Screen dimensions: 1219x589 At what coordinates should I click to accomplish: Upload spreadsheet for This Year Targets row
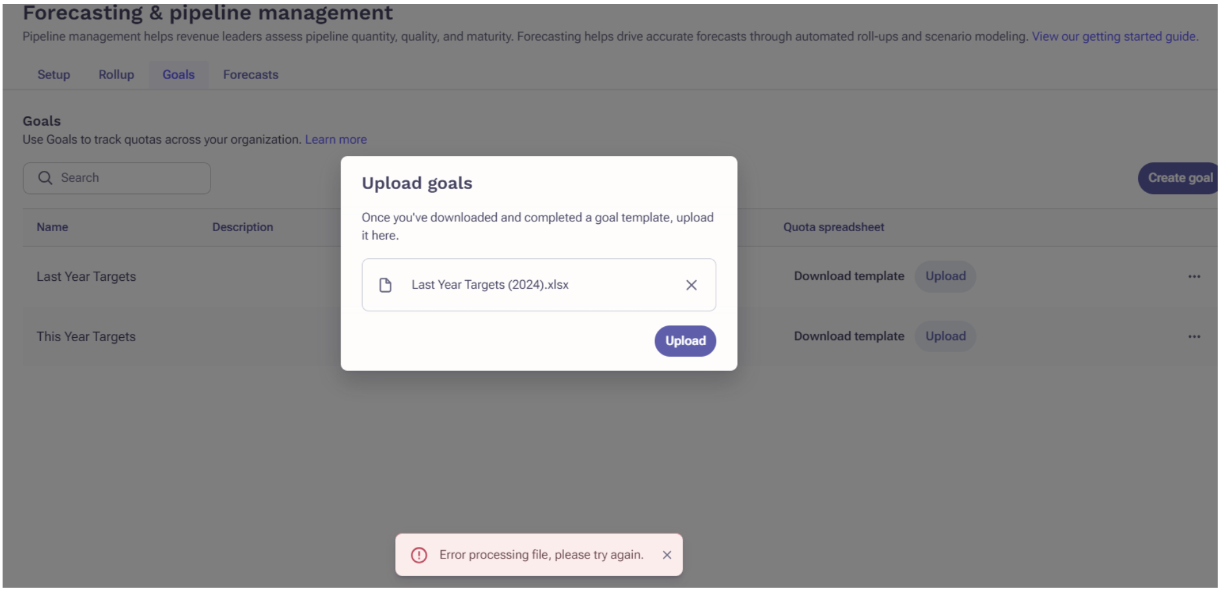[946, 337]
